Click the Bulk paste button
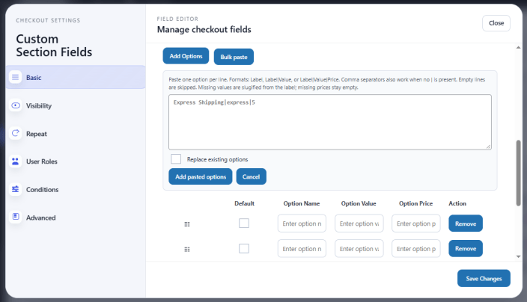 (x=234, y=57)
